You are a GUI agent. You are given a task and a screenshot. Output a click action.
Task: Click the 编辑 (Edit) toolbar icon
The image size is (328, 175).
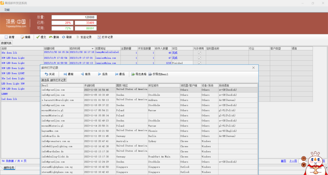(x=23, y=37)
